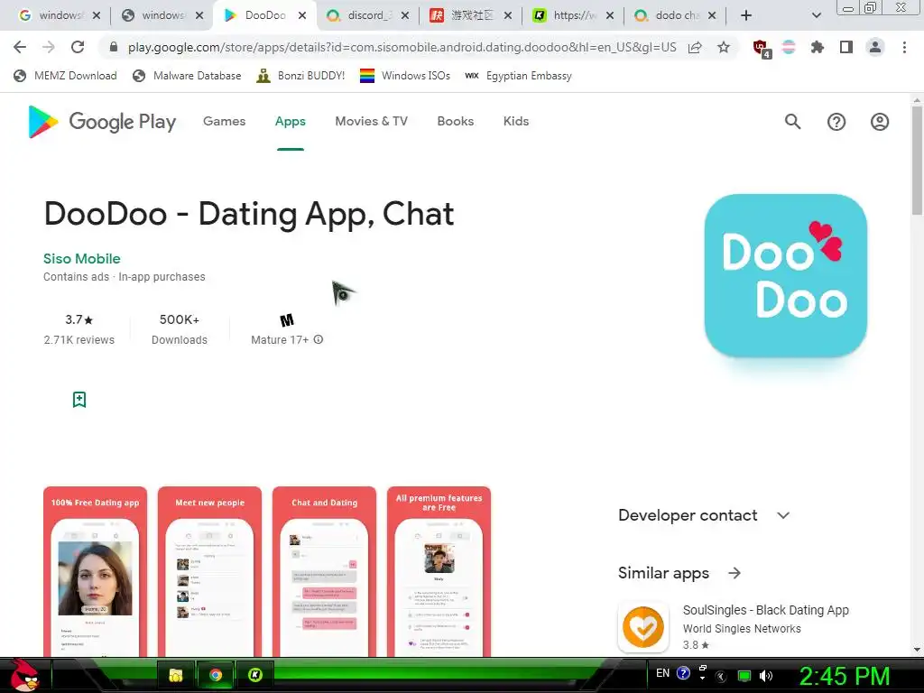Click the EN language indicator
924x693 pixels.
(663, 673)
